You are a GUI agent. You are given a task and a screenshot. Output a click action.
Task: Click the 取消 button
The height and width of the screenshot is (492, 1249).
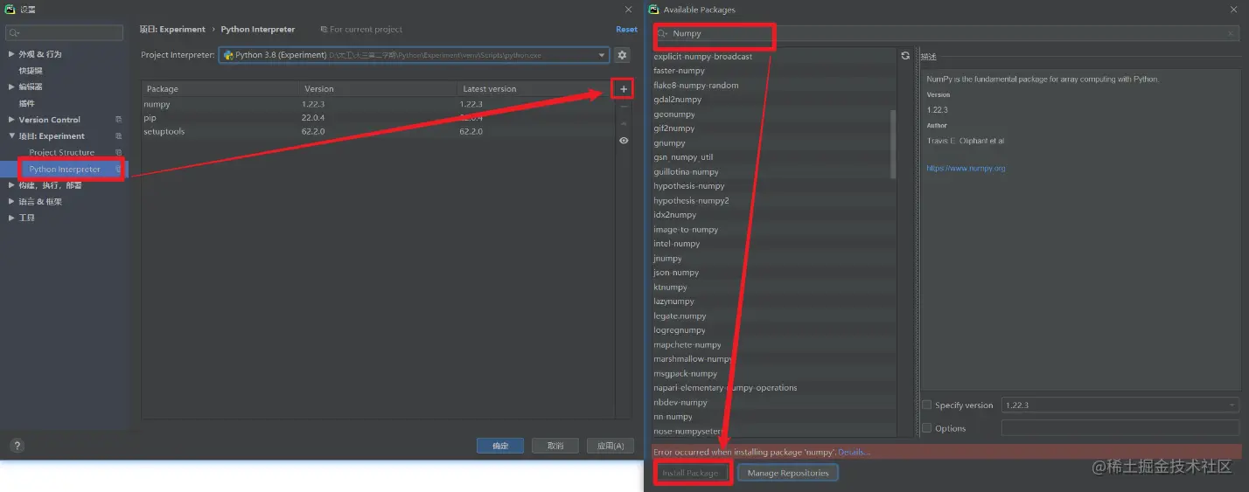click(x=555, y=446)
